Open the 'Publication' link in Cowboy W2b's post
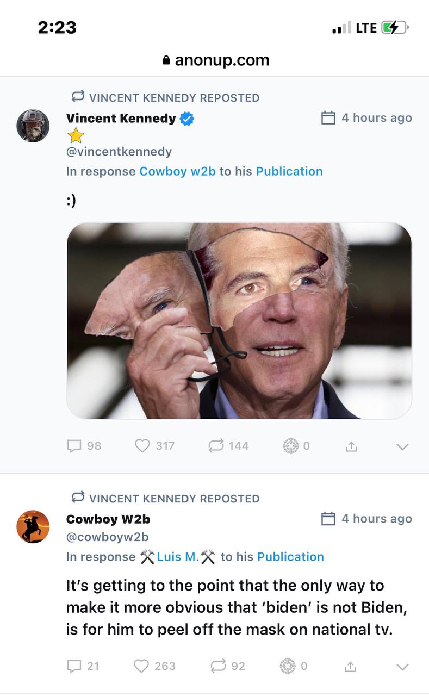 [290, 557]
